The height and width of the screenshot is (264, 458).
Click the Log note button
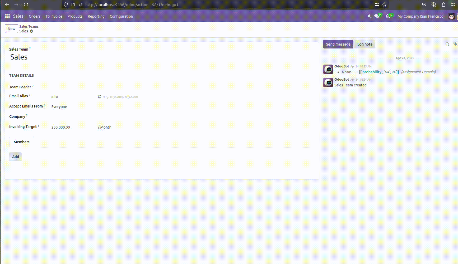pyautogui.click(x=365, y=44)
